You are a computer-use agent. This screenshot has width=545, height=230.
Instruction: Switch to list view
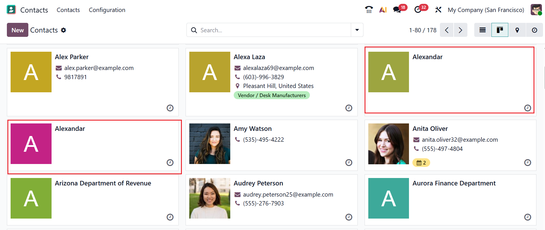(x=483, y=30)
